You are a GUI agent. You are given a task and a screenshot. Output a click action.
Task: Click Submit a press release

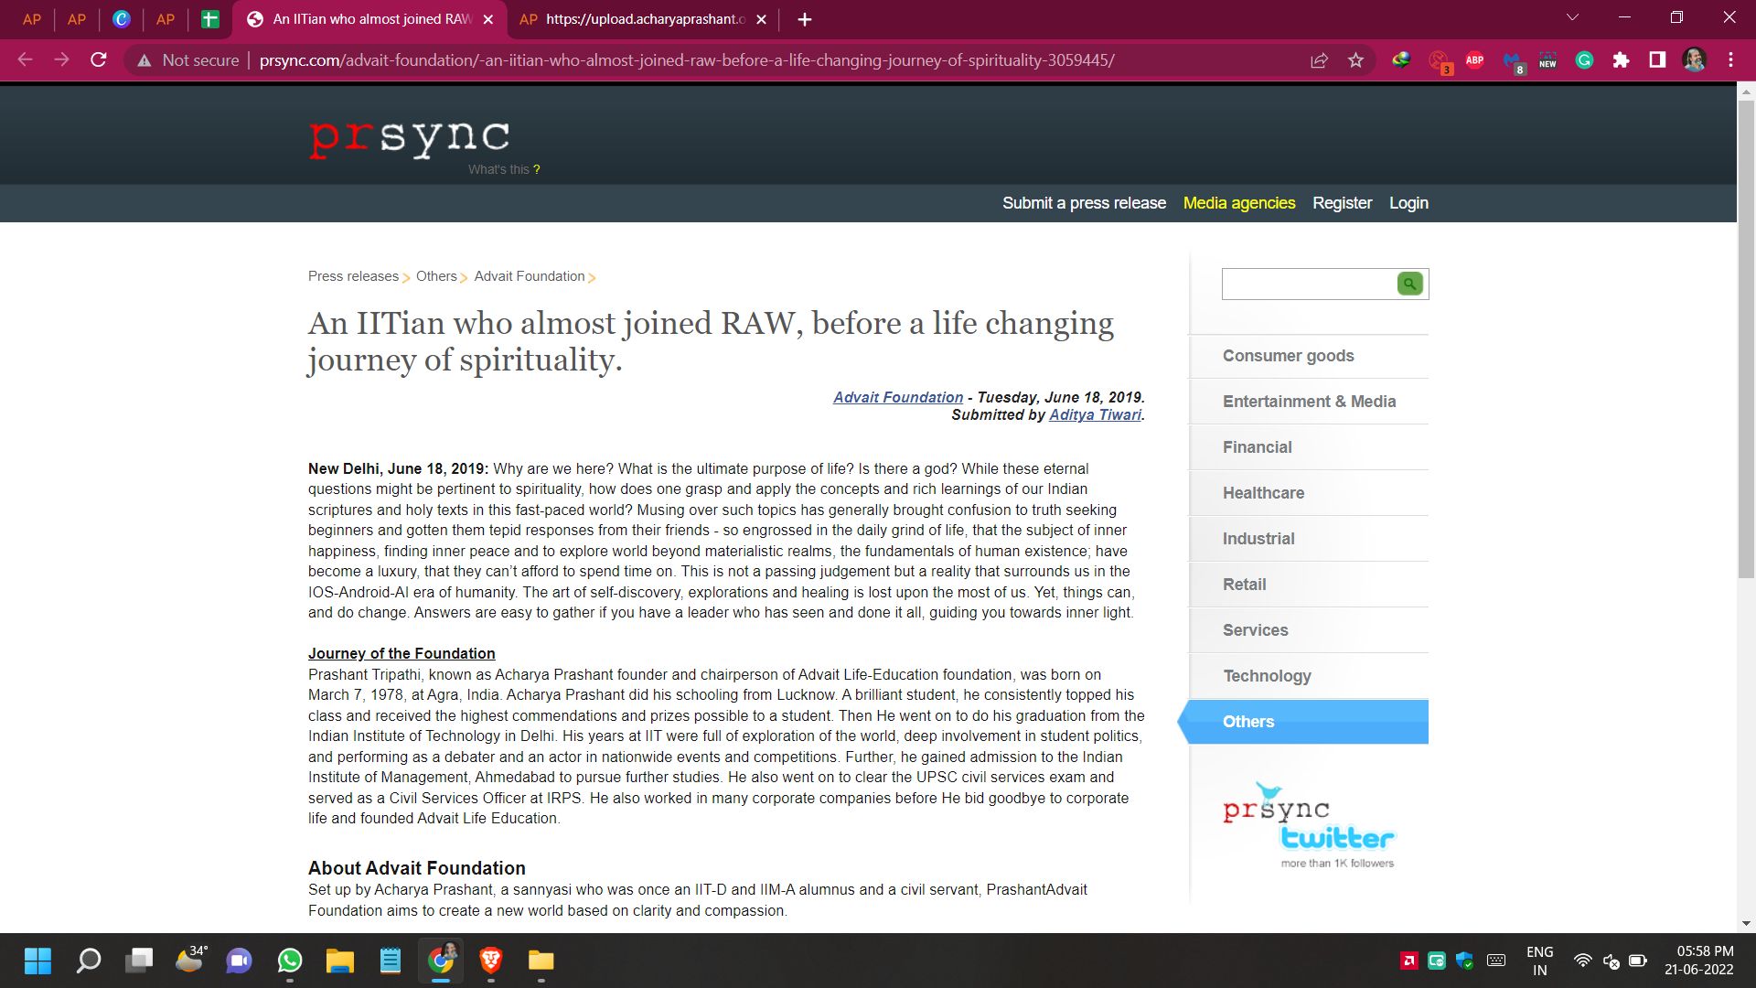1084,203
